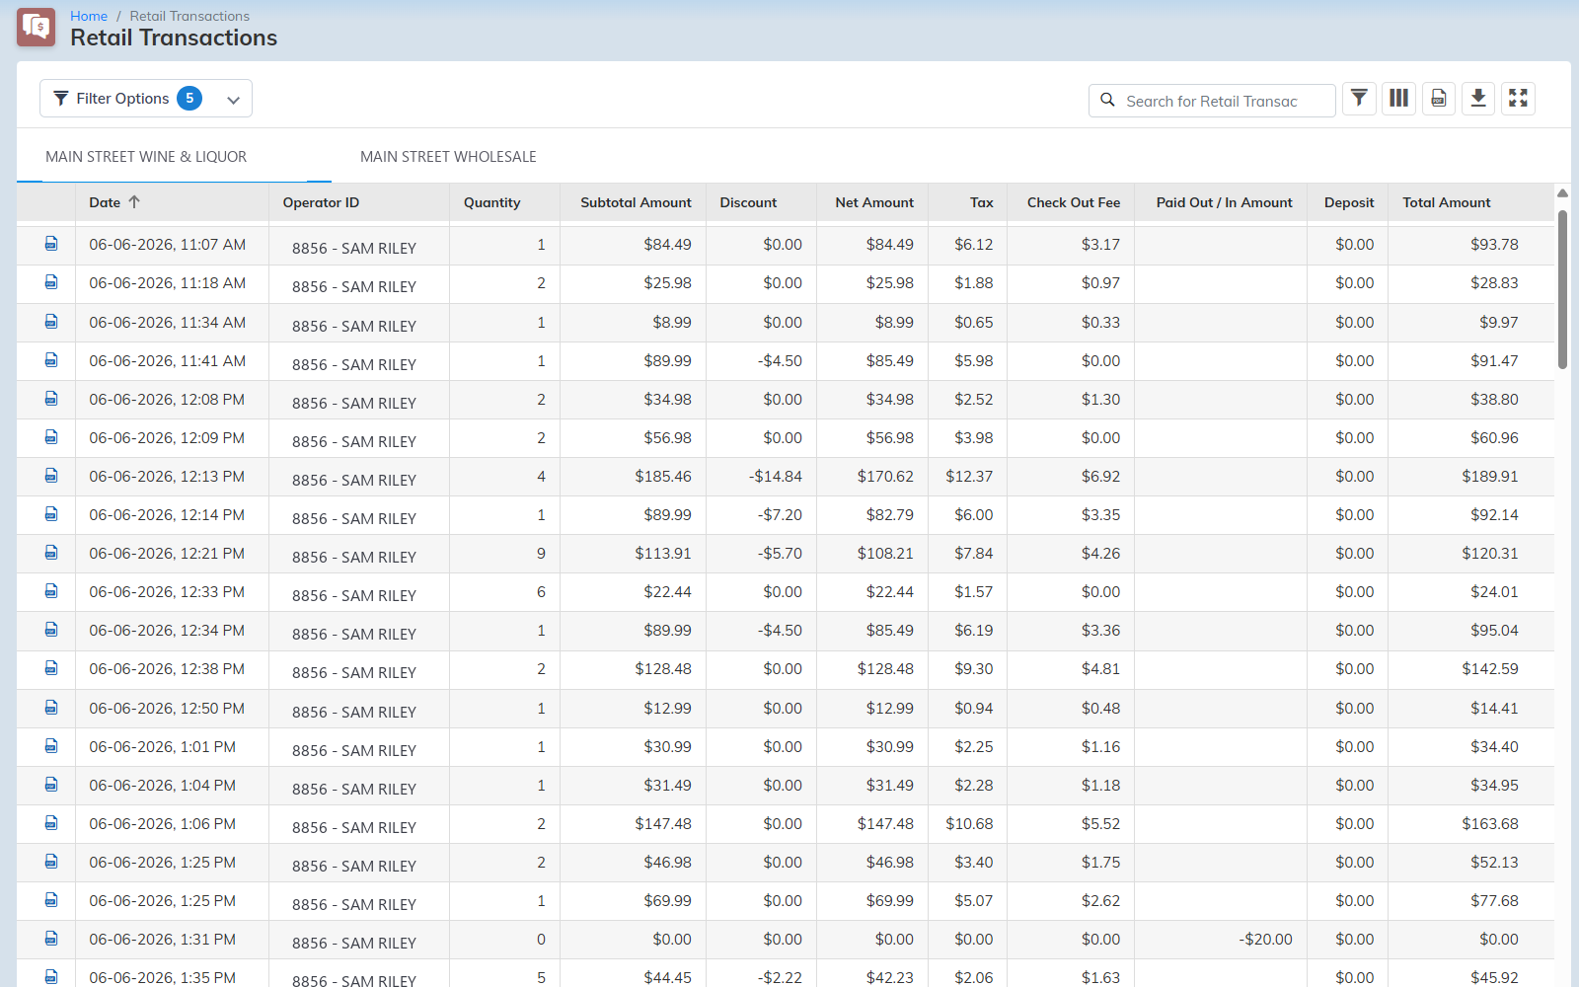Select total amount $189.91 cell
This screenshot has width=1579, height=987.
(1470, 476)
